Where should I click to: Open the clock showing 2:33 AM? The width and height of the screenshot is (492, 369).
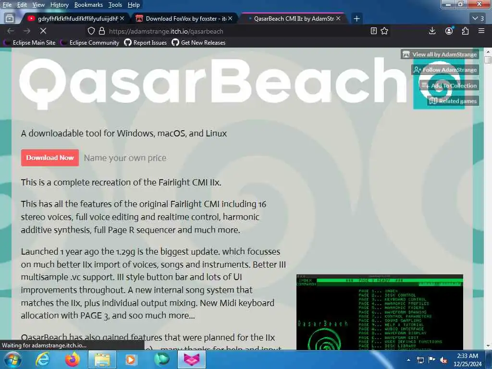tap(467, 360)
